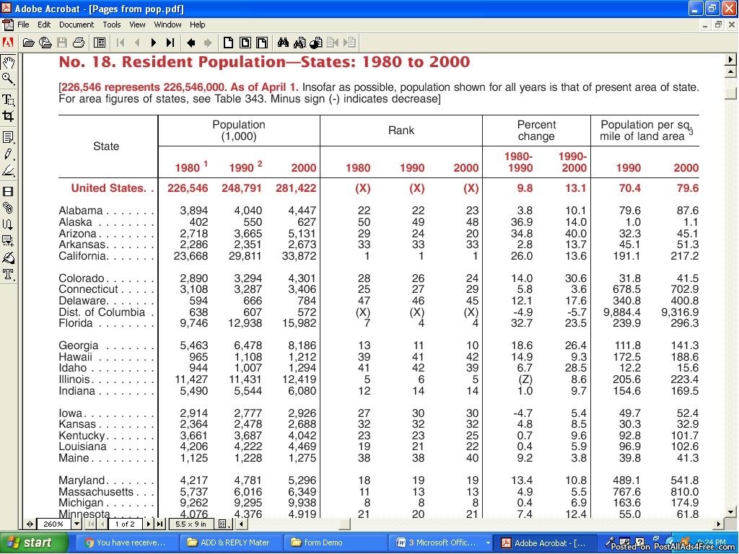The image size is (739, 554).
Task: Open the 260% zoom level dropdown
Action: click(x=78, y=524)
